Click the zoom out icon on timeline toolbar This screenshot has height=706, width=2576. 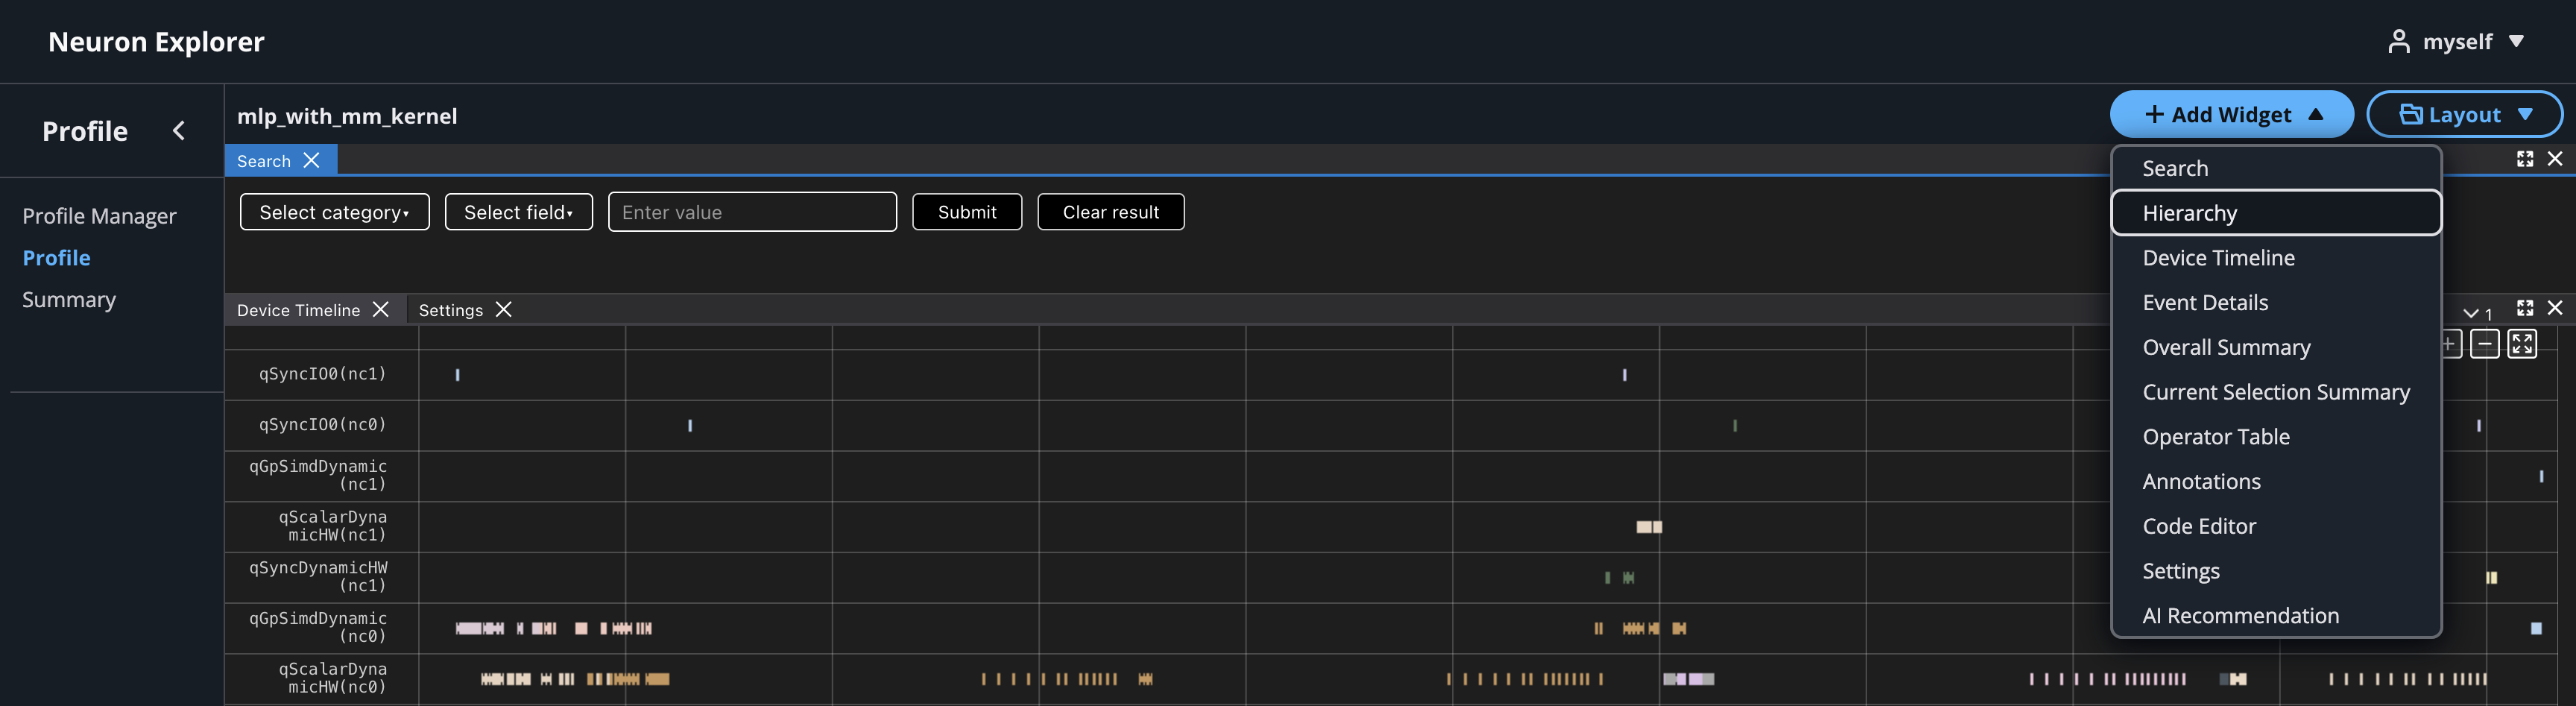[2486, 344]
